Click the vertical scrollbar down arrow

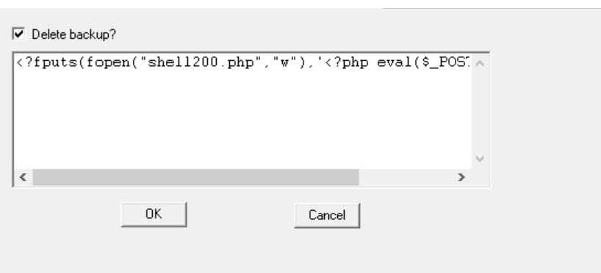point(480,159)
